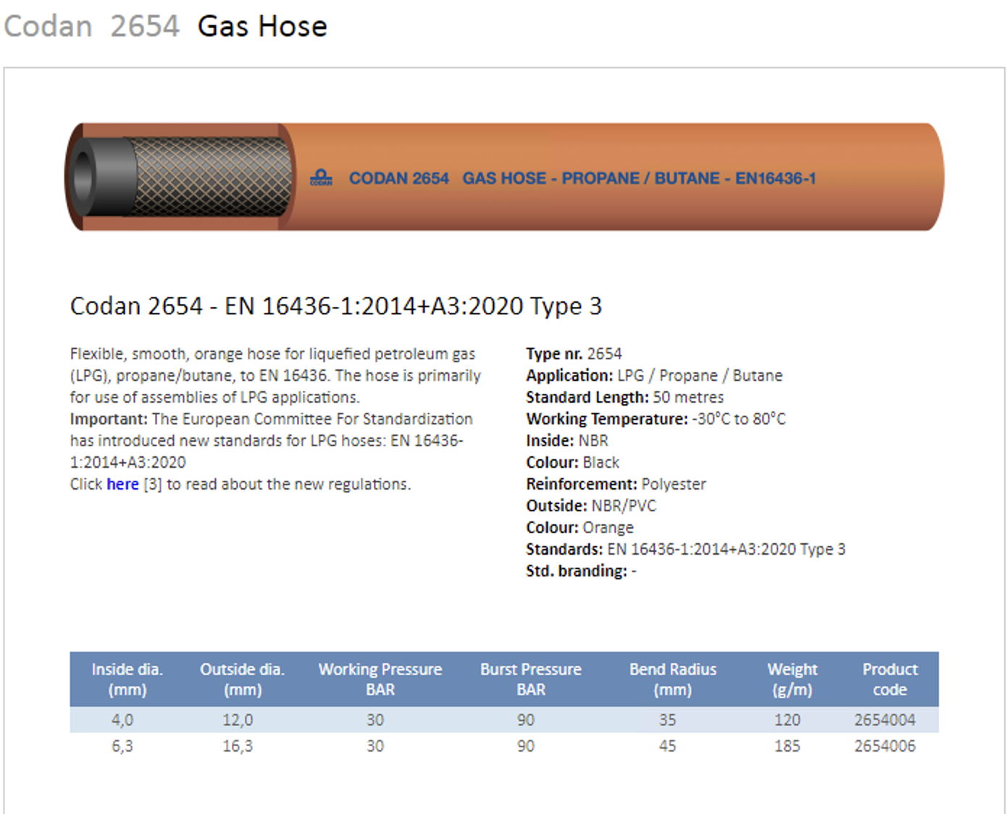Click the 'Std. branding: -' line
Screen dimensions: 1007x814
point(581,571)
